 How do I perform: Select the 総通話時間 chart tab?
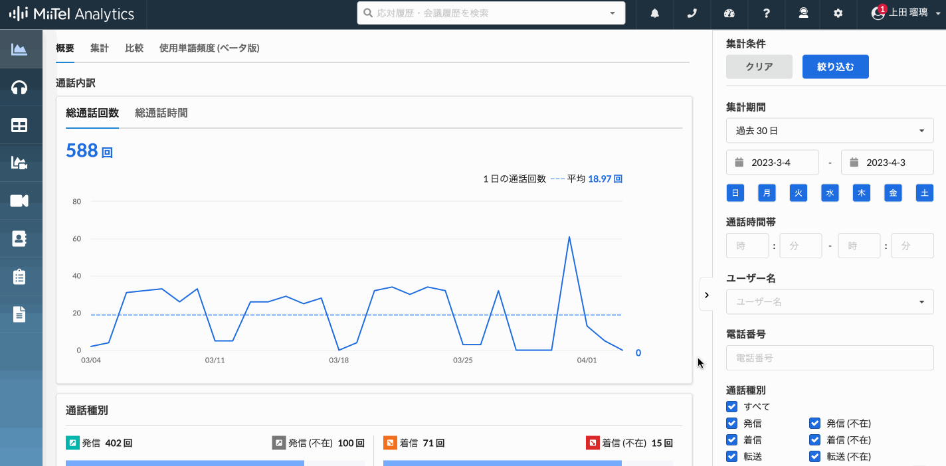[x=161, y=114]
